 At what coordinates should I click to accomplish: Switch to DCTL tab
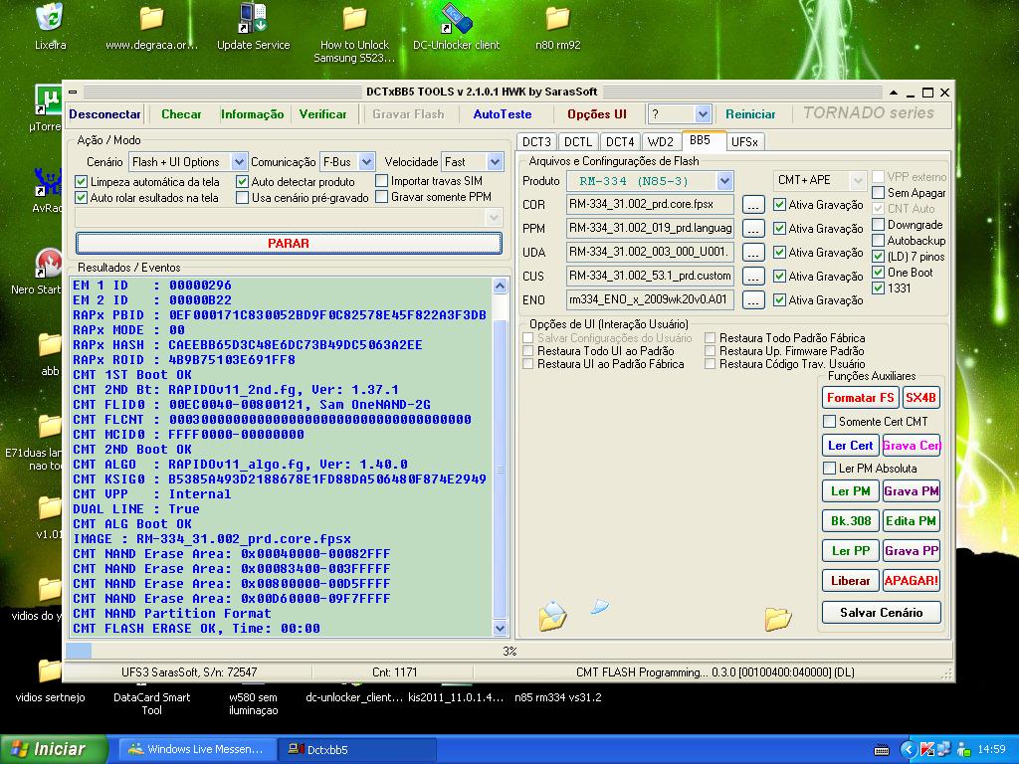click(578, 141)
